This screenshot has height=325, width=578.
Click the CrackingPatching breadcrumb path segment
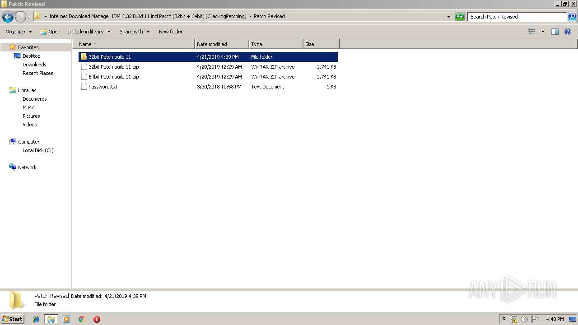click(x=148, y=16)
